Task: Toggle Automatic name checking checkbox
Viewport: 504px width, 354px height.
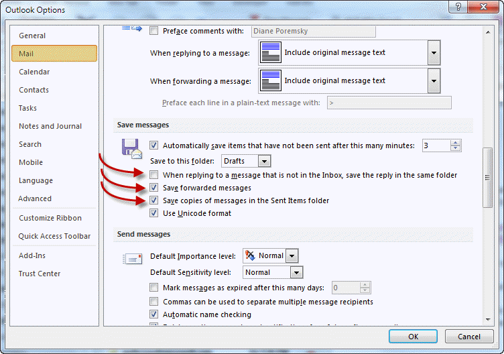Action: coord(154,314)
